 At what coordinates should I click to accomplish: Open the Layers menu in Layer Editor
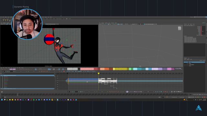click(x=185, y=59)
